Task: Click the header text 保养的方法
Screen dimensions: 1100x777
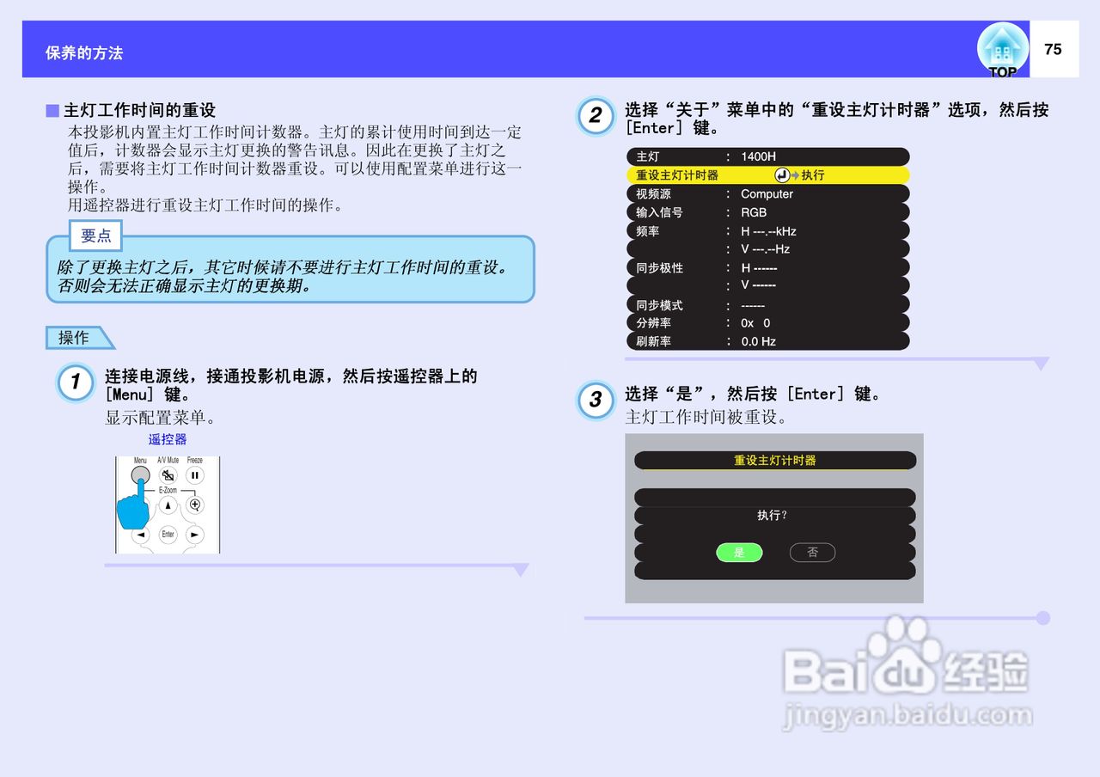Action: pyautogui.click(x=84, y=52)
